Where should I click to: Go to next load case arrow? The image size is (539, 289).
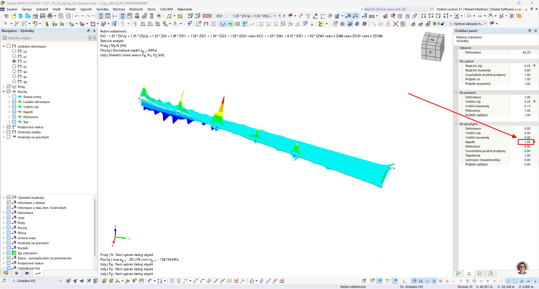pyautogui.click(x=284, y=16)
